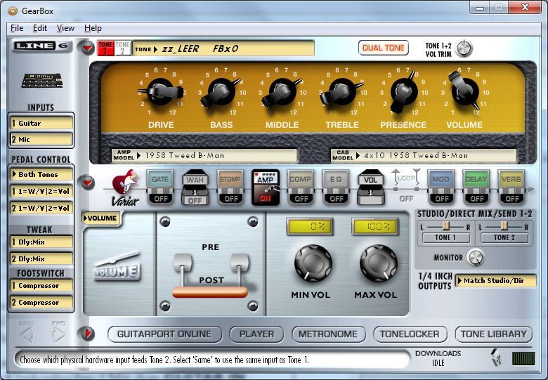
Task: Open the Cab Model dropdown
Action: click(423, 155)
